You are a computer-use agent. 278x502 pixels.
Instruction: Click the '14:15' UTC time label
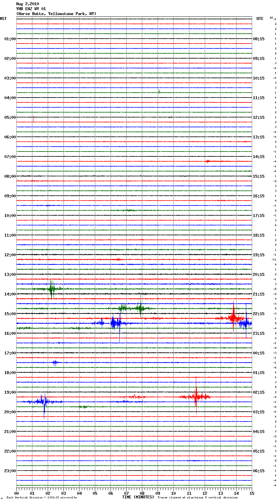pyautogui.click(x=259, y=157)
